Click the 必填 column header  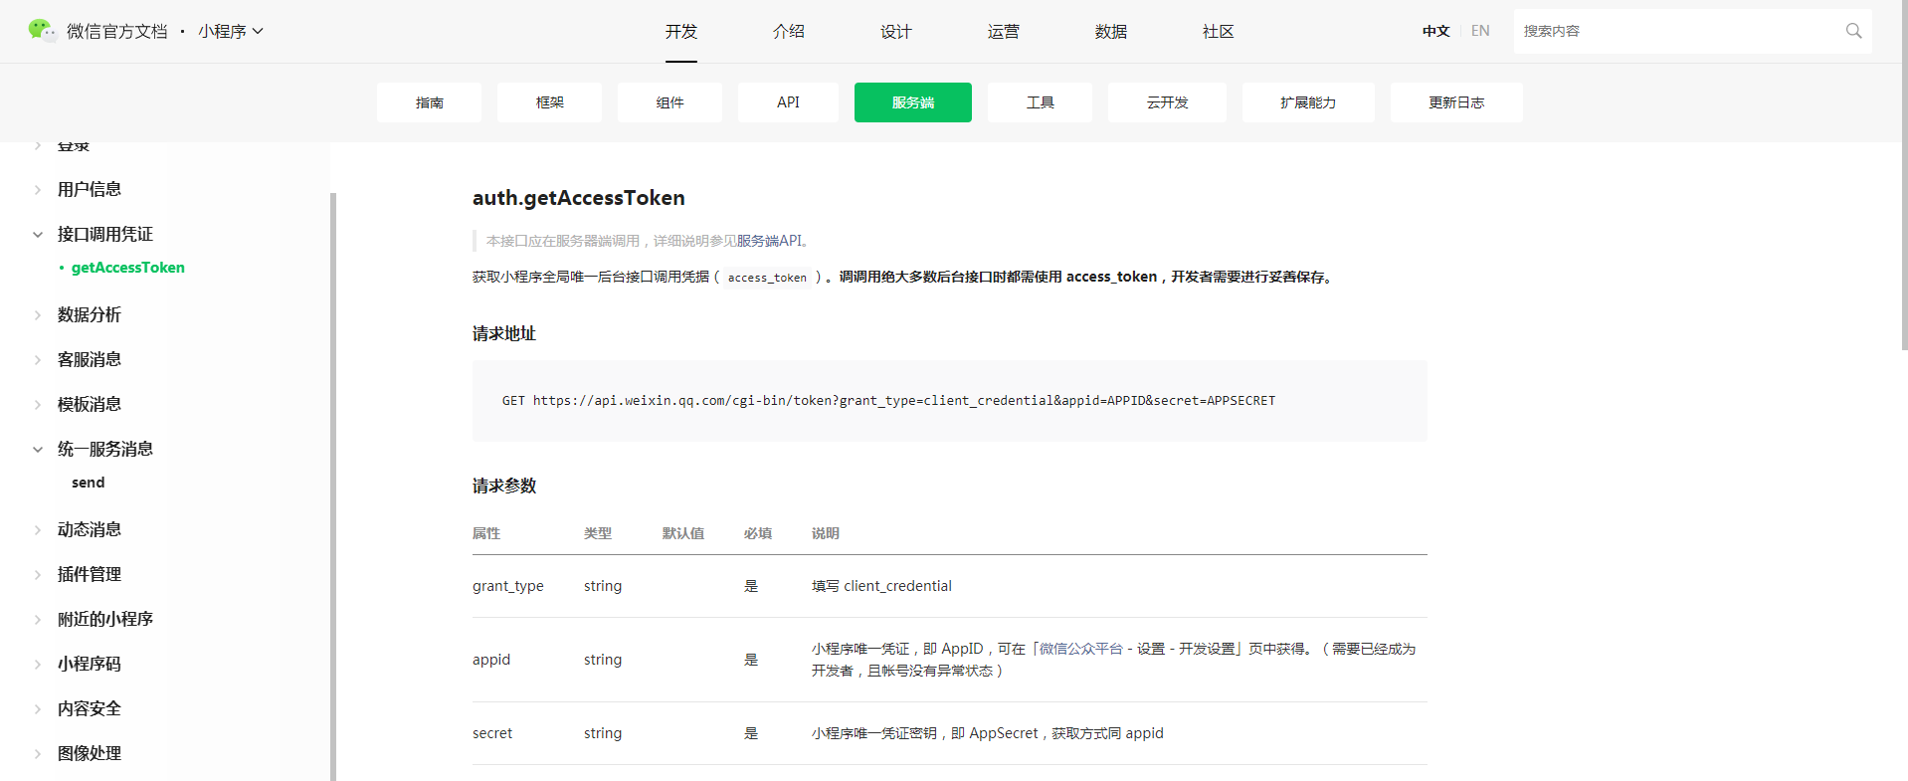(758, 533)
